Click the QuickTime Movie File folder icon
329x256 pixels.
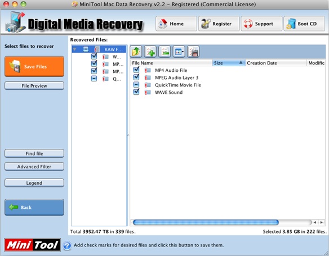[x=148, y=85]
